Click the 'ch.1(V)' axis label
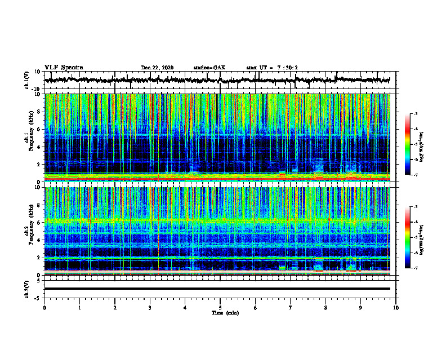446x345 pixels. [27, 80]
